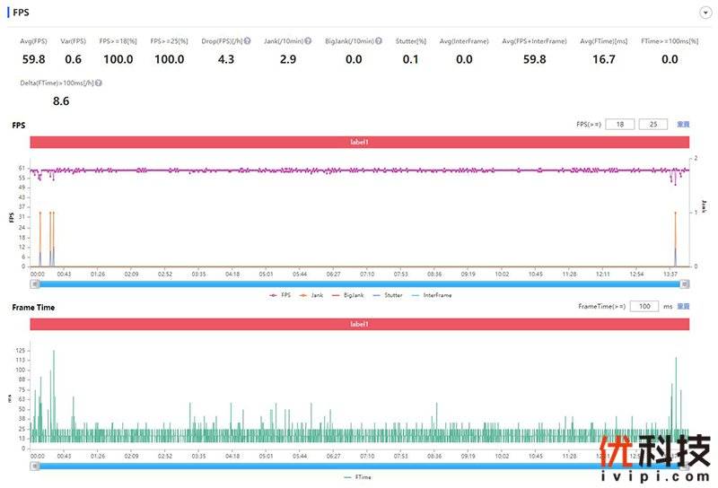Click the BigJank(/10min) value 0.0
The height and width of the screenshot is (488, 718).
tap(354, 59)
